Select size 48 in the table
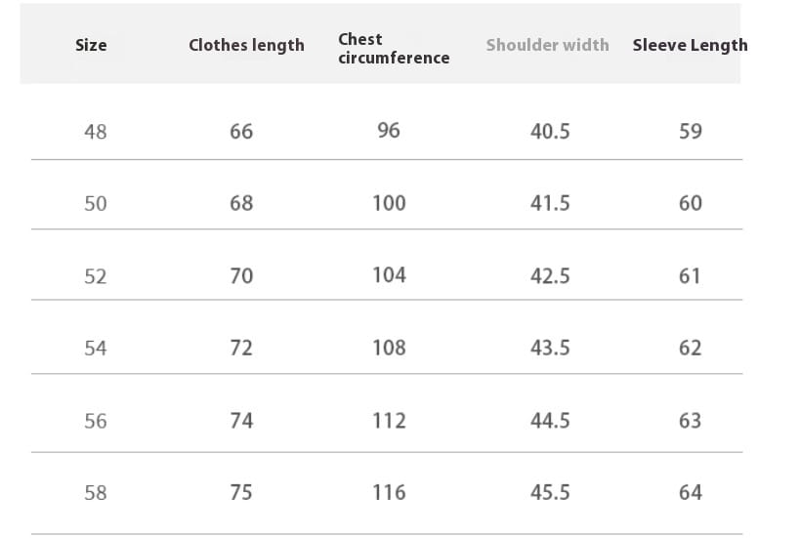800x538 pixels. (x=96, y=132)
